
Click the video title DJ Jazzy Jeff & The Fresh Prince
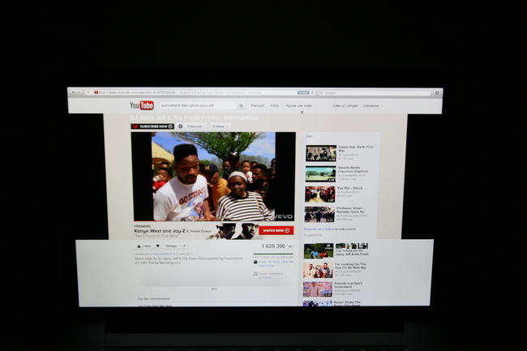point(195,118)
